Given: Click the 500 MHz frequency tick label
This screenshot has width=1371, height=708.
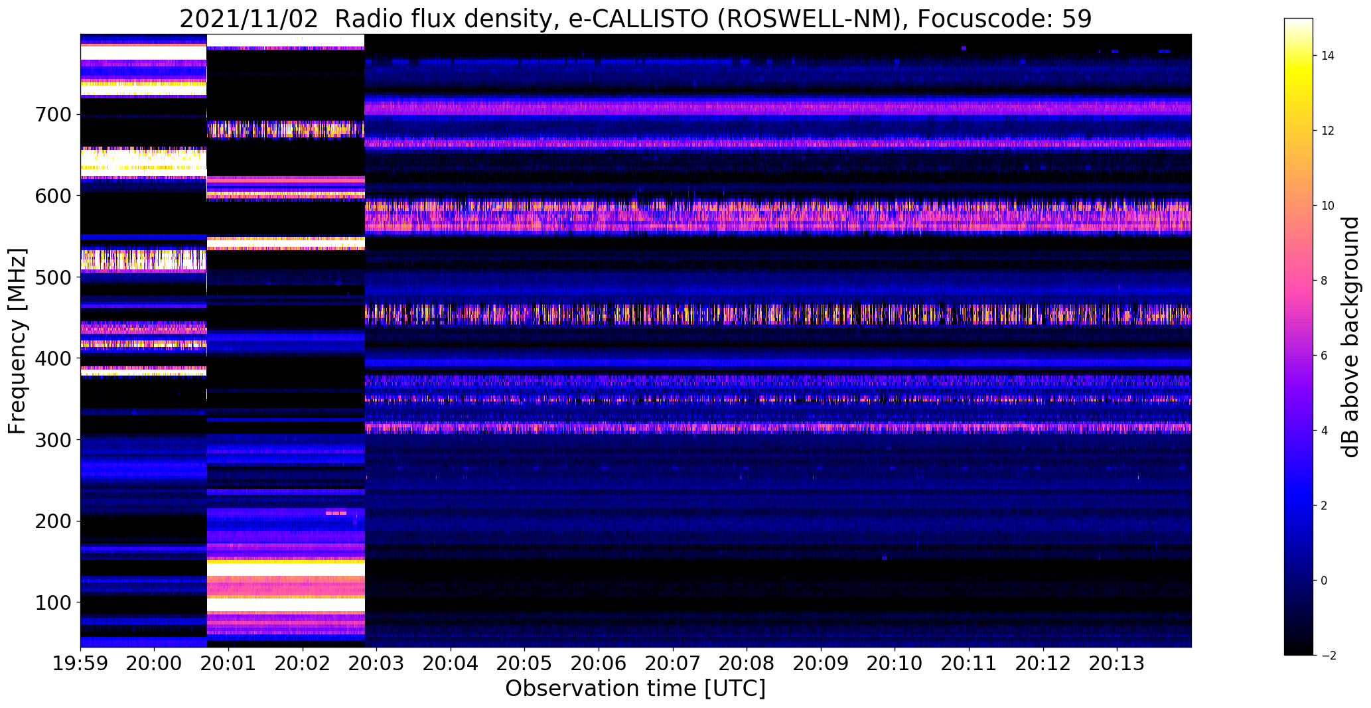Looking at the screenshot, I should tap(52, 277).
